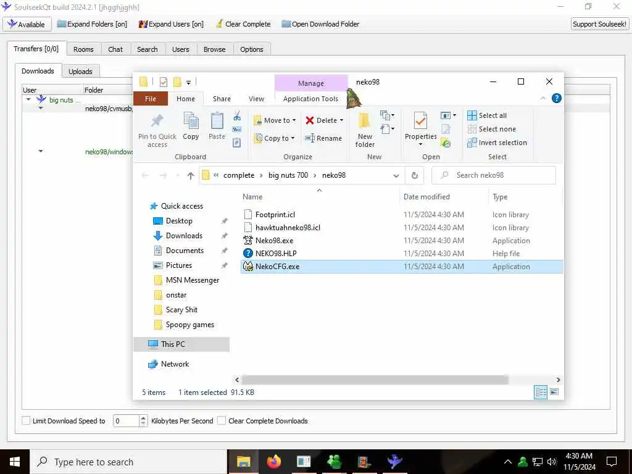Open the File menu tab
632x474 pixels.
pyautogui.click(x=151, y=99)
